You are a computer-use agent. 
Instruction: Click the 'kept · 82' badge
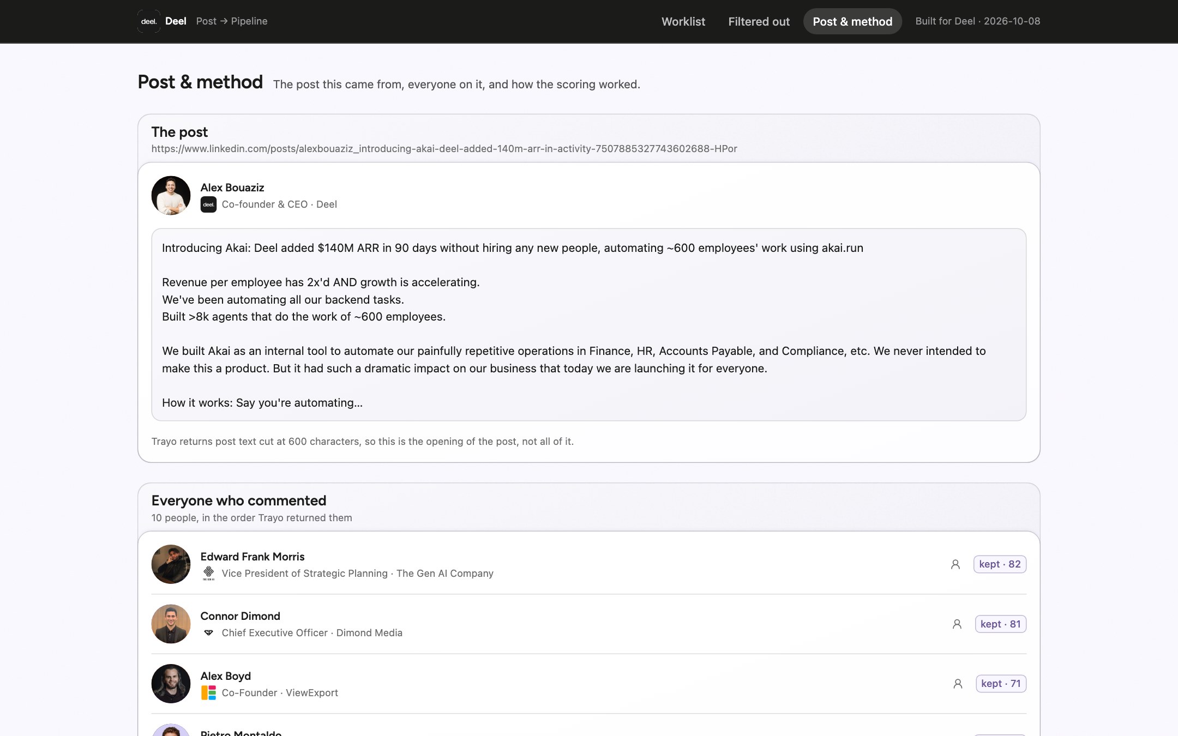pos(1000,564)
